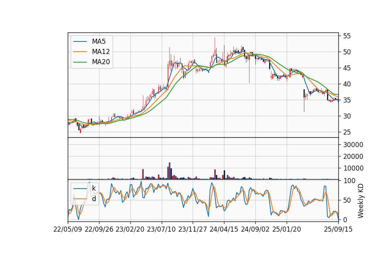Click the MA12 legend label
Screen dimensions: 376x270
101,52
